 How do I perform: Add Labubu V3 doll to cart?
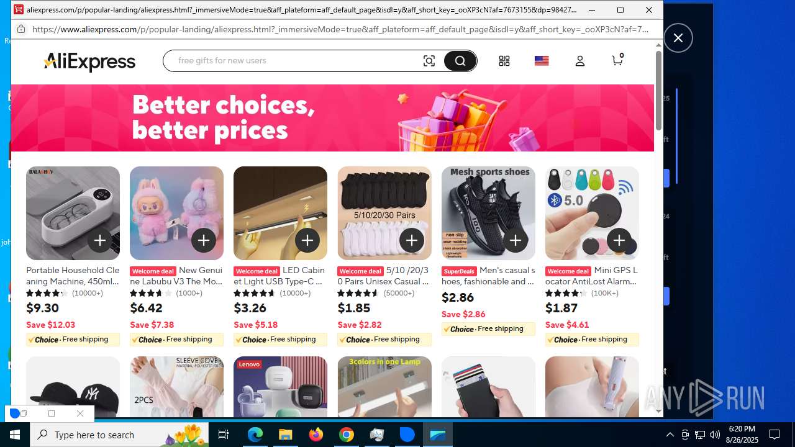pos(204,240)
